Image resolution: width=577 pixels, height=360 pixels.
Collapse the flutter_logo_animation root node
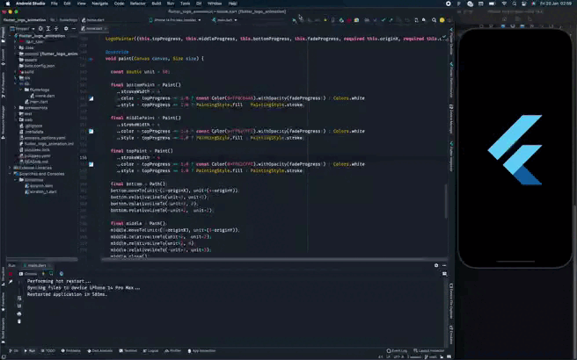point(11,36)
